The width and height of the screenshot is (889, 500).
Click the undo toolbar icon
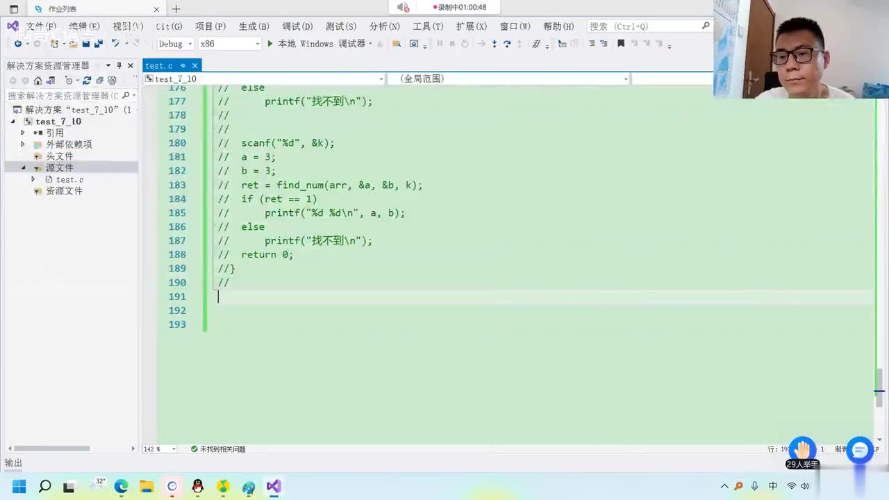115,44
